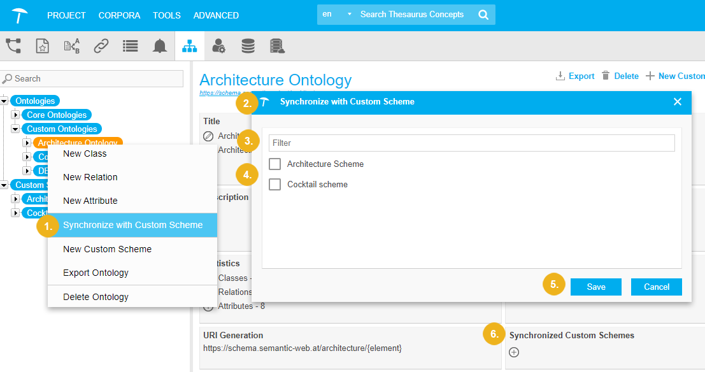Click the user settings gear icon
Screen dimensions: 705x372
click(x=218, y=46)
